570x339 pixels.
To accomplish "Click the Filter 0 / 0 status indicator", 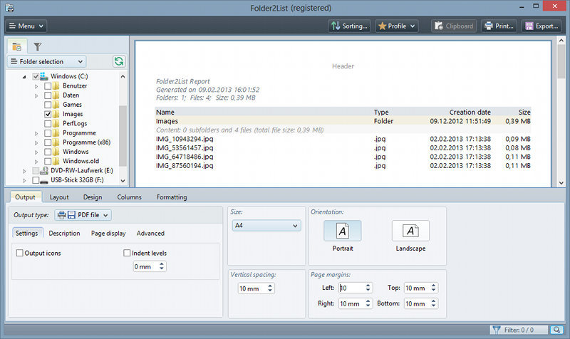I will pyautogui.click(x=519, y=330).
